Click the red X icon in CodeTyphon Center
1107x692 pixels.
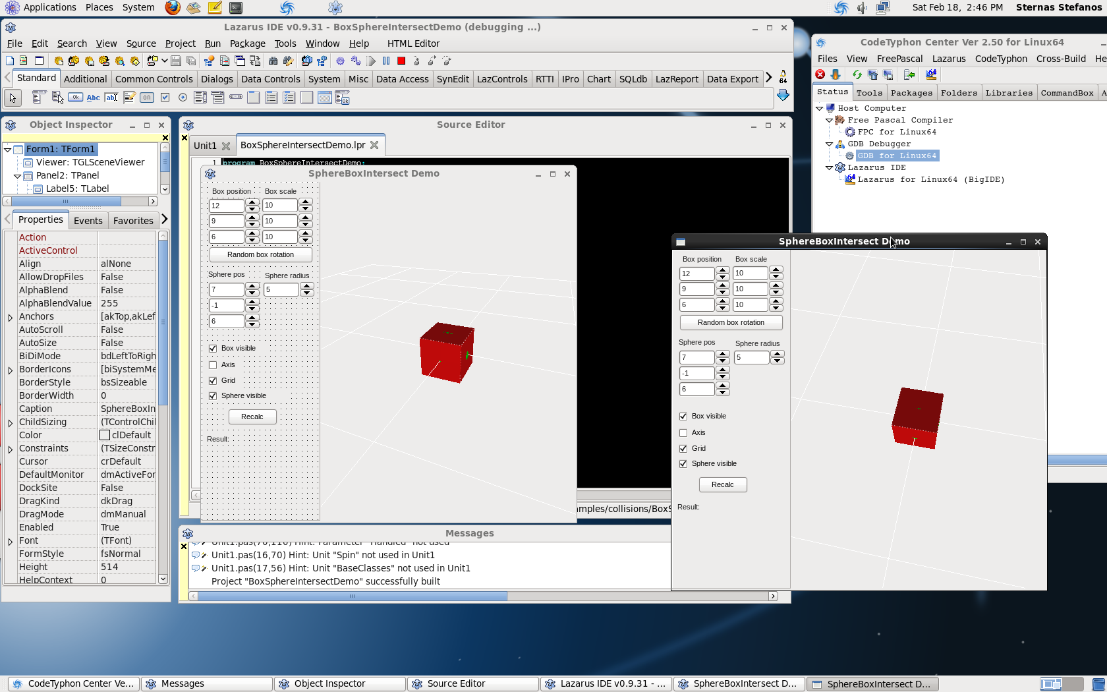tap(820, 74)
